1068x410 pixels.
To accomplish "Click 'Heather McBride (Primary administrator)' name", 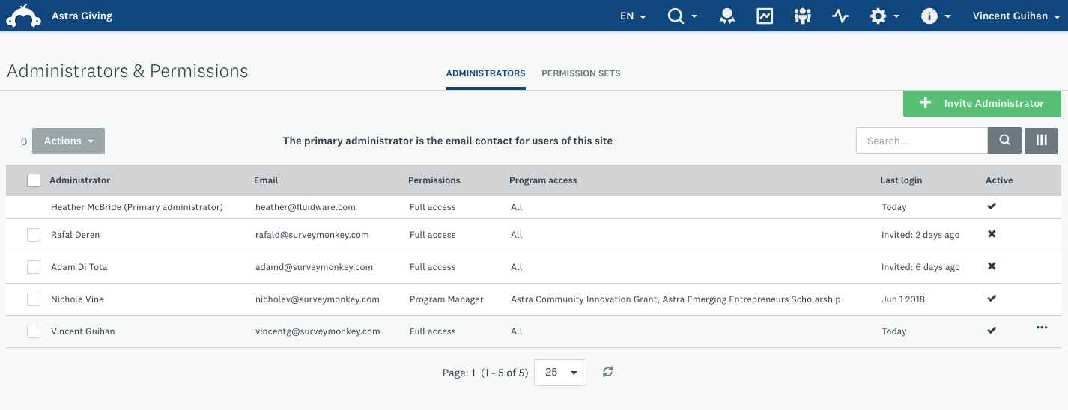I will pos(137,207).
